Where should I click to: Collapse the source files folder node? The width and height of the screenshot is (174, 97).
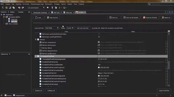pyautogui.click(x=4, y=17)
